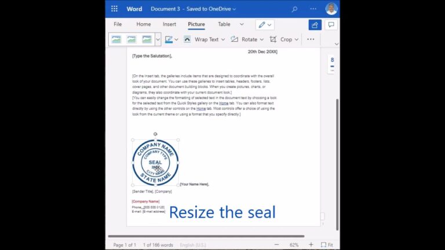Zoom in with the plus button
This screenshot has height=250, width=445.
tap(311, 245)
